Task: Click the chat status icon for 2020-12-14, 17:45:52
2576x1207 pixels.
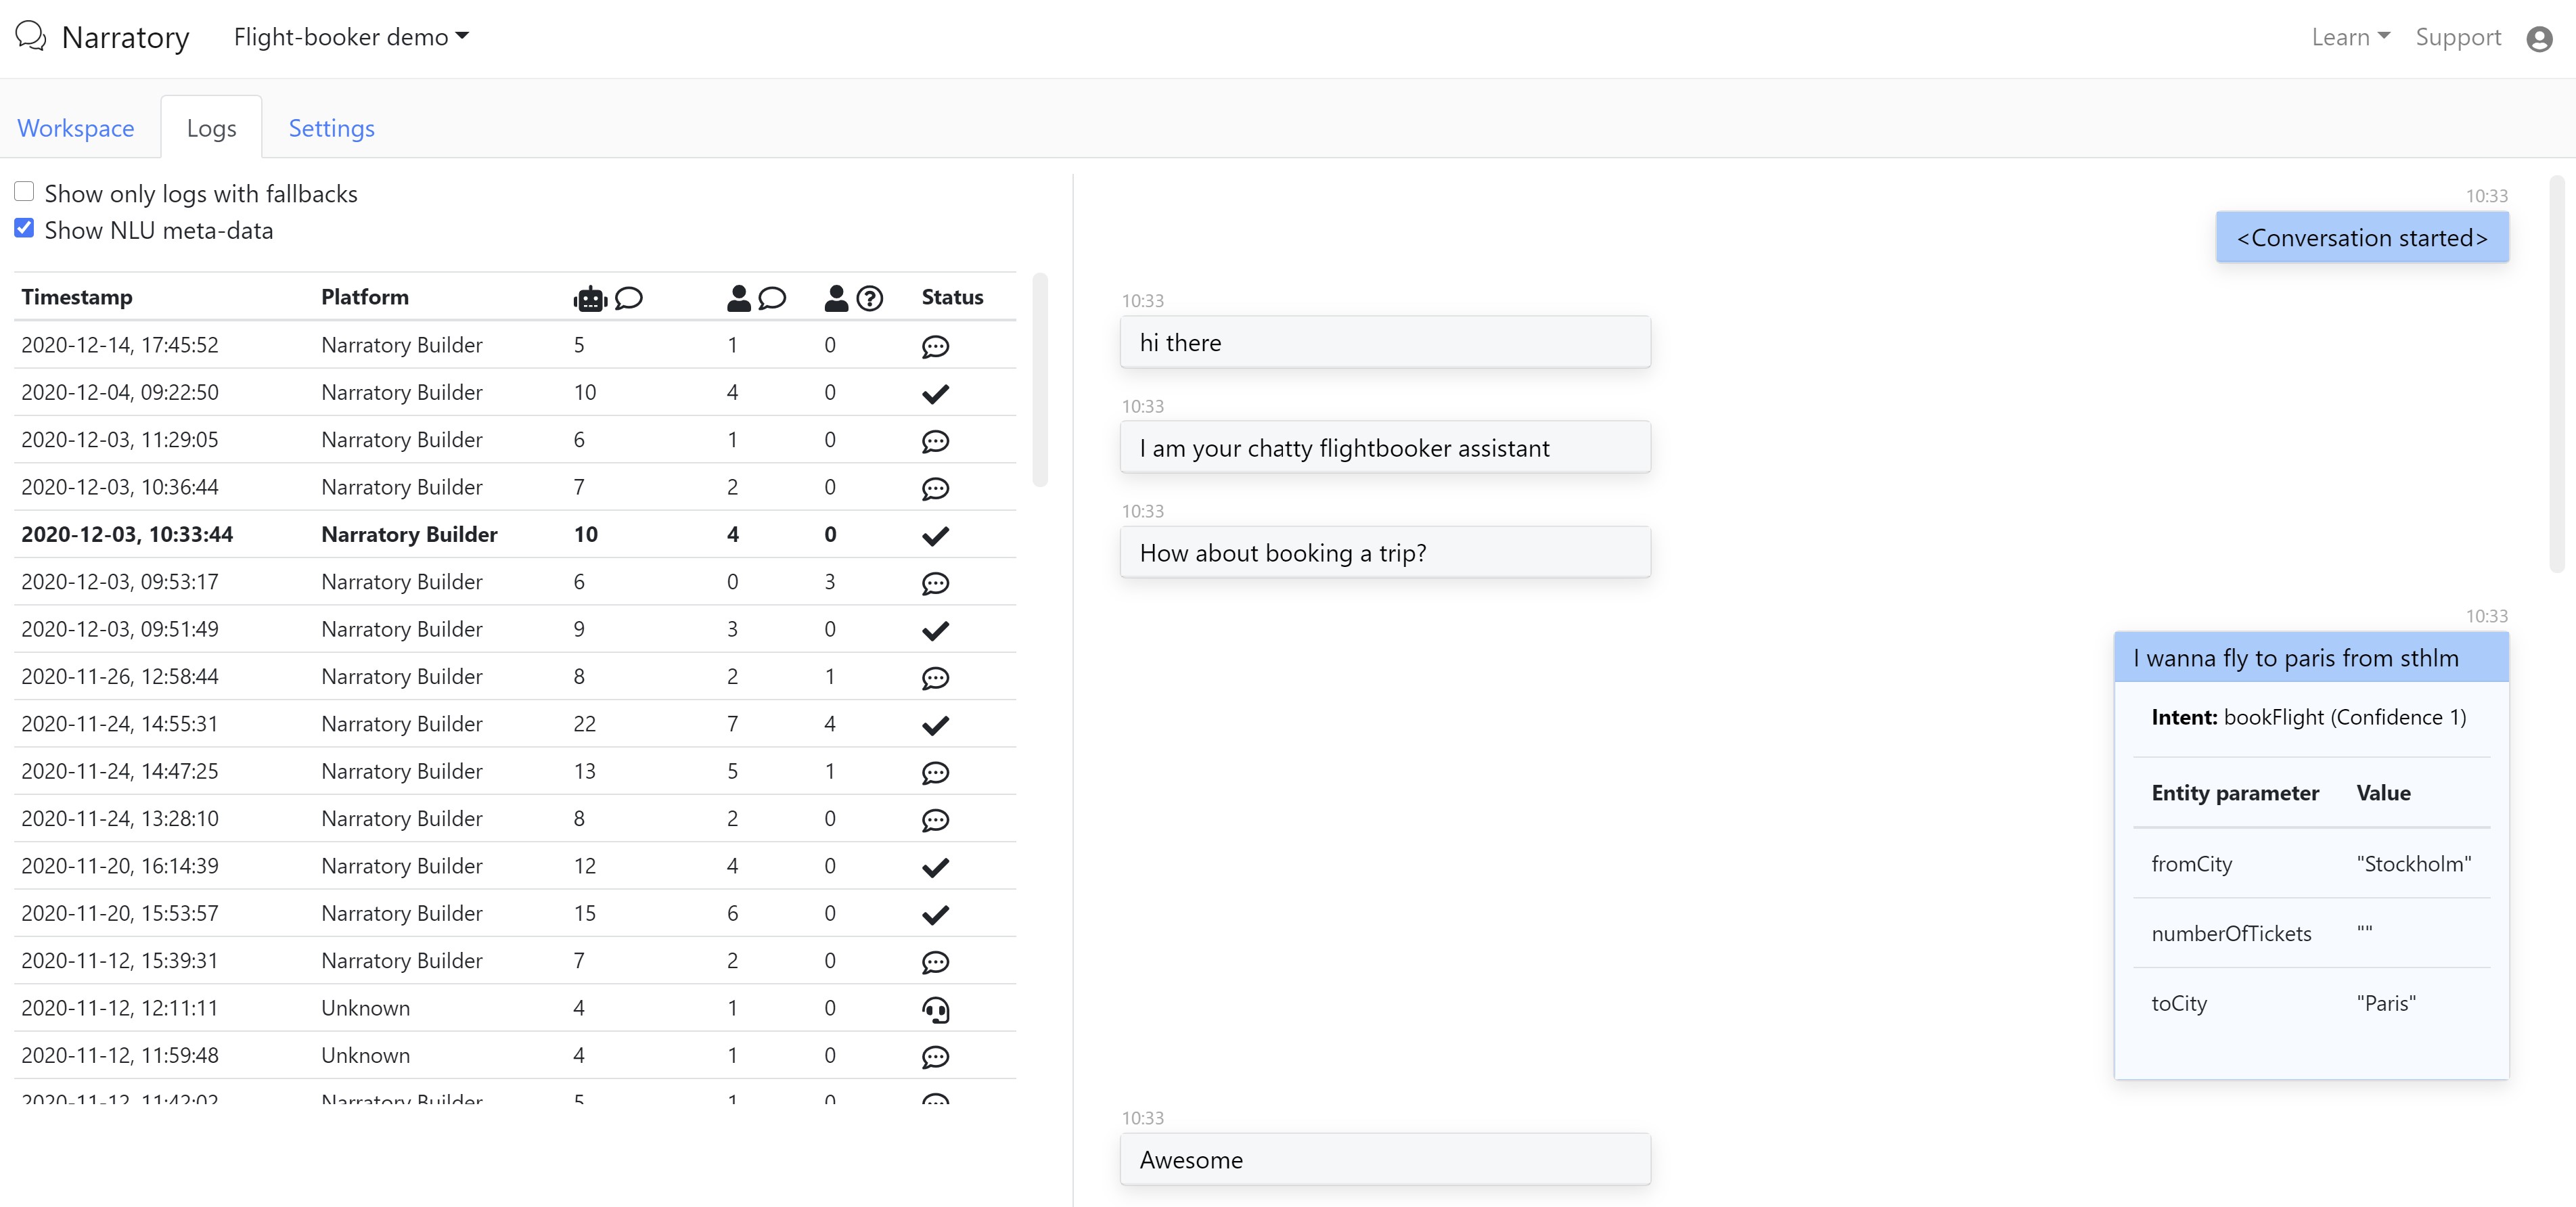Action: click(935, 346)
